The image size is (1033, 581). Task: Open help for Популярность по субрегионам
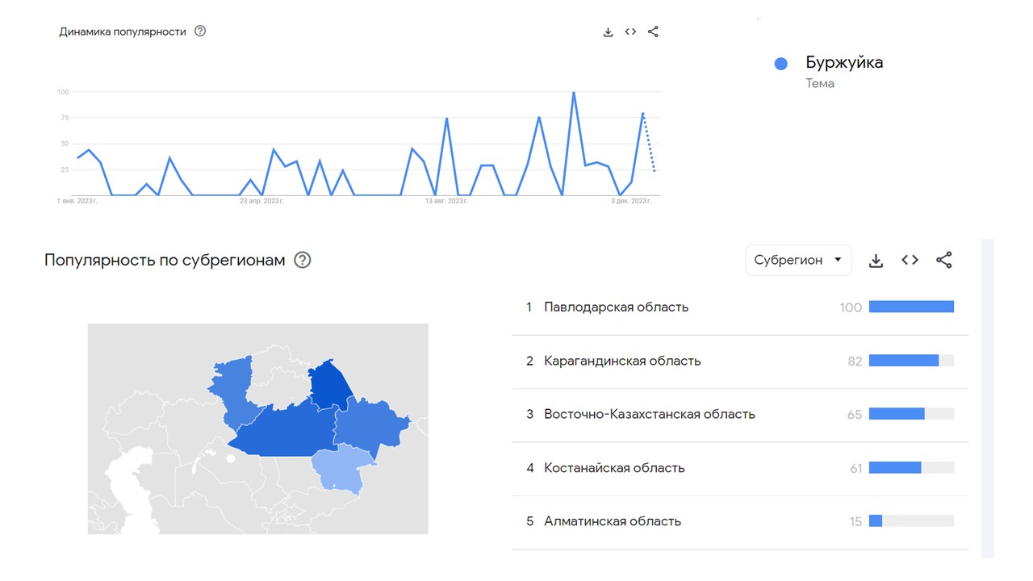[x=303, y=260]
